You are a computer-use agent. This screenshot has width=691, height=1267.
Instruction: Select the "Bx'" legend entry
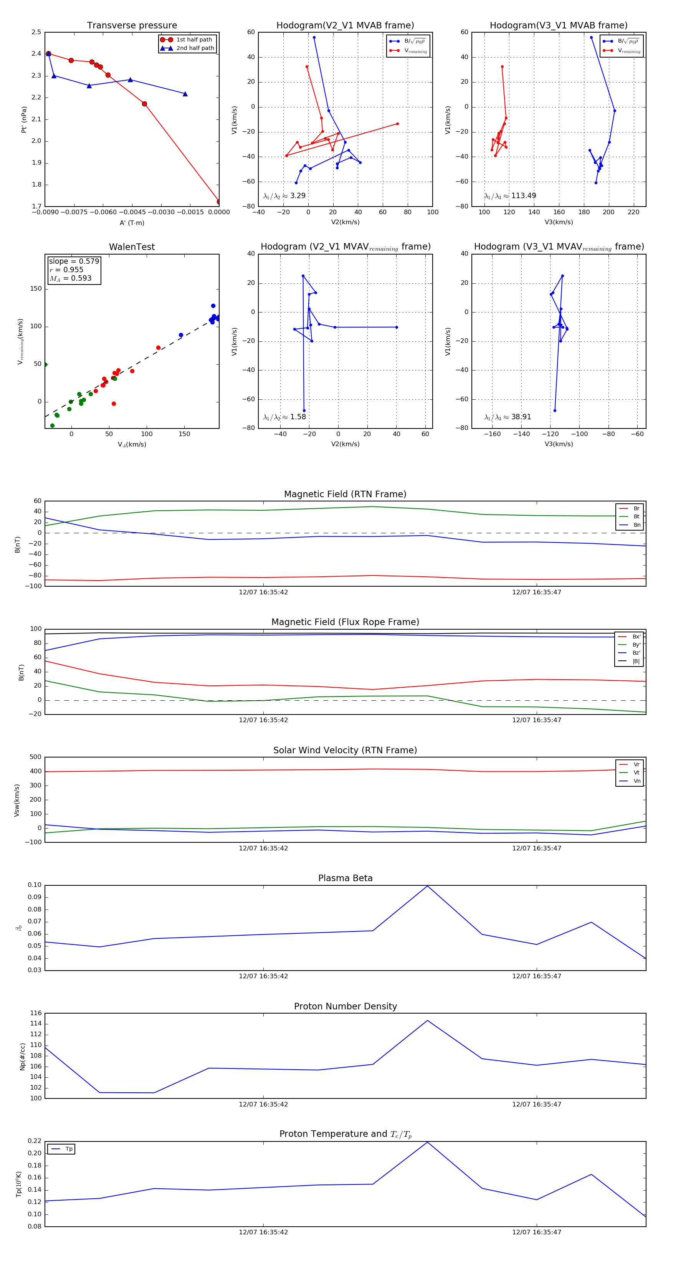coord(629,637)
